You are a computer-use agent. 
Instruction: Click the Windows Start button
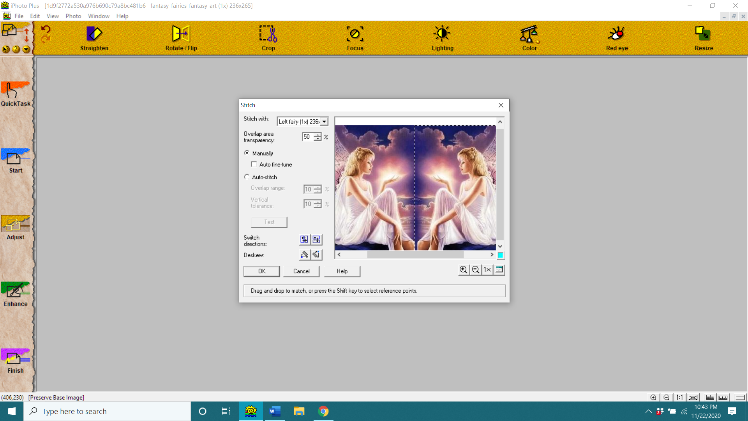coord(12,411)
